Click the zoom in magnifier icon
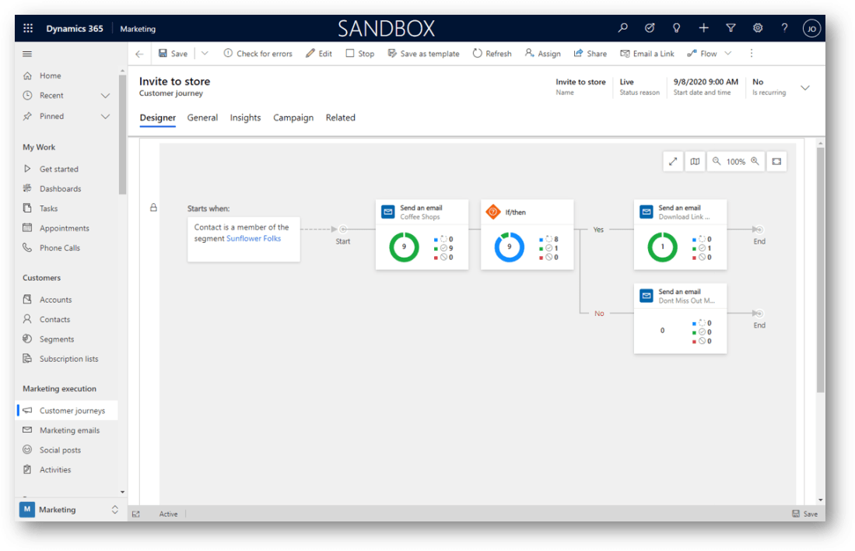Image resolution: width=855 pixels, height=551 pixels. pos(755,162)
